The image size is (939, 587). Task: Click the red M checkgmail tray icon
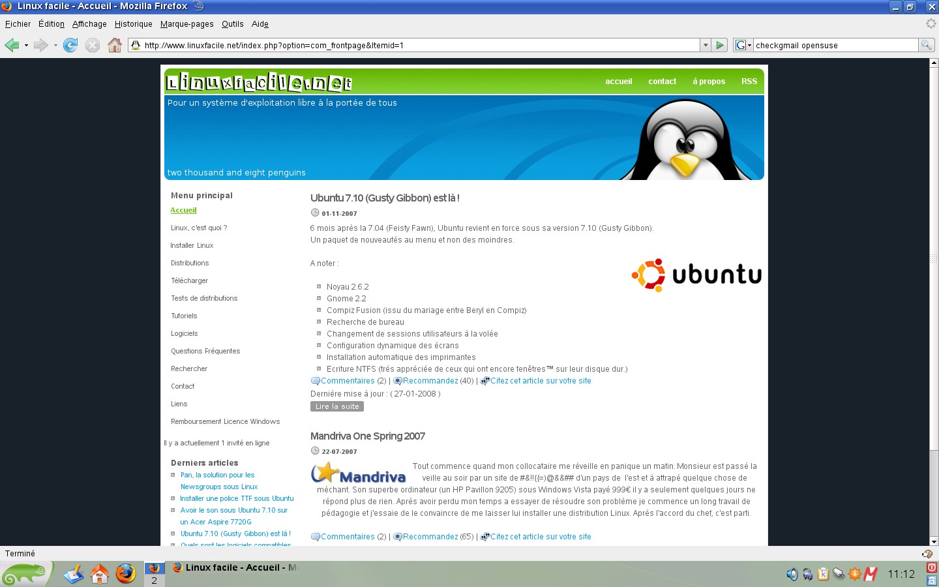coord(871,574)
